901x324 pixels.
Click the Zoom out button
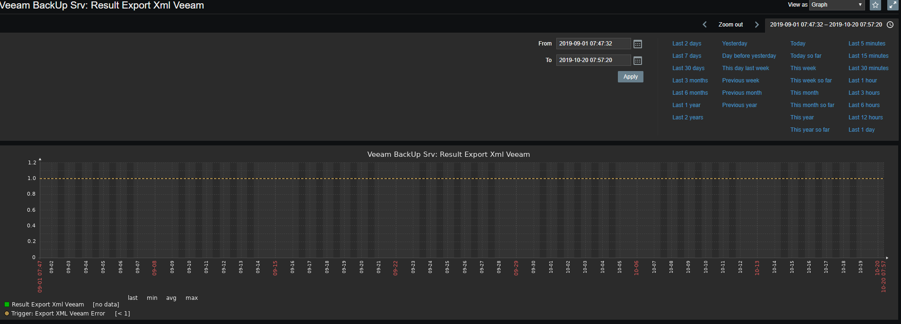pyautogui.click(x=731, y=25)
